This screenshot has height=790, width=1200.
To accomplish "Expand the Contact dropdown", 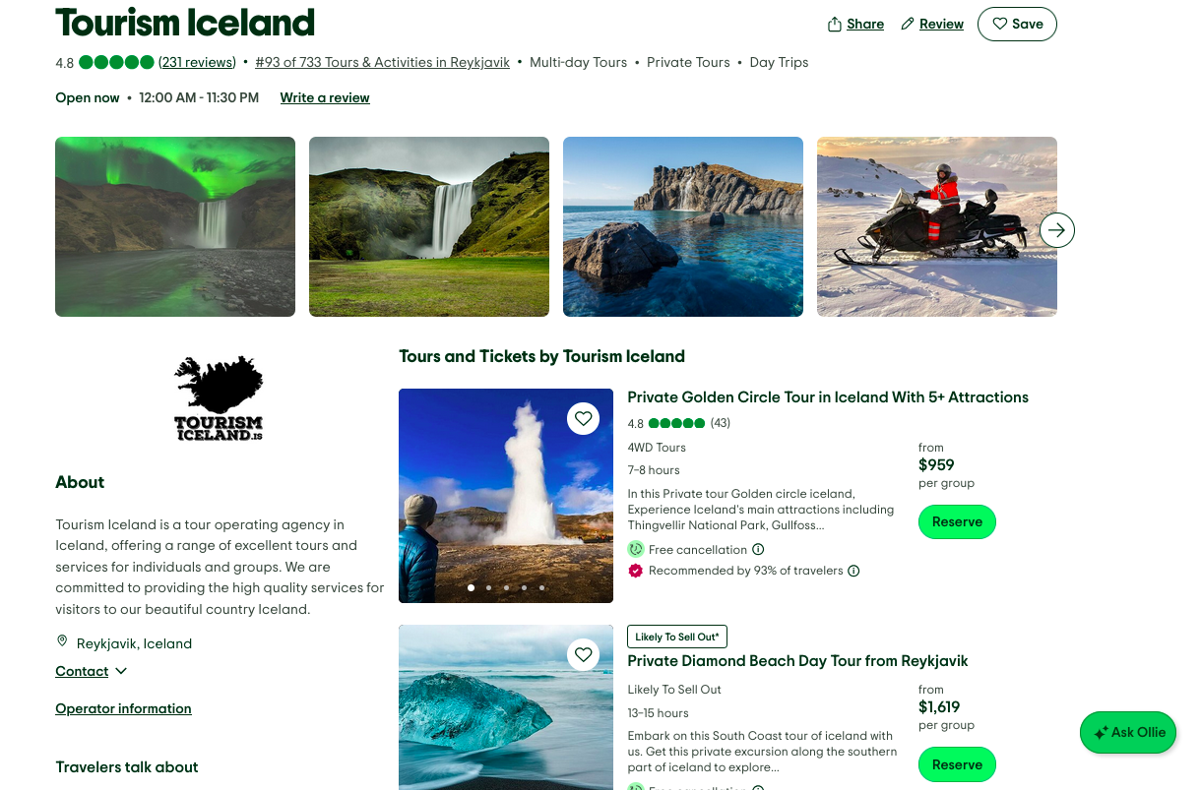I will pos(92,671).
